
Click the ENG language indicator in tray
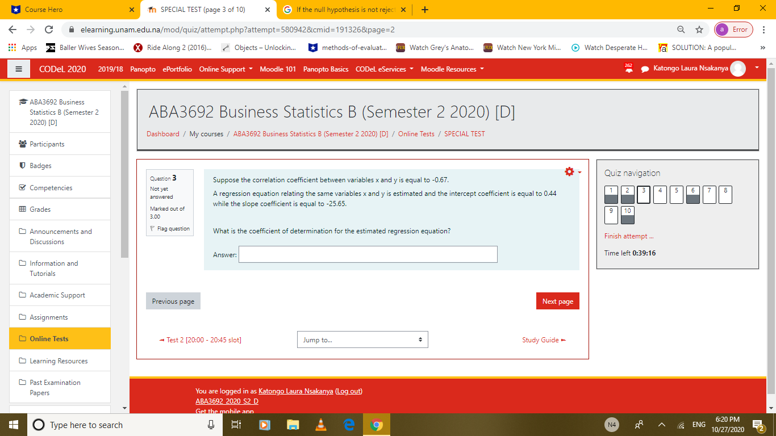click(x=699, y=425)
